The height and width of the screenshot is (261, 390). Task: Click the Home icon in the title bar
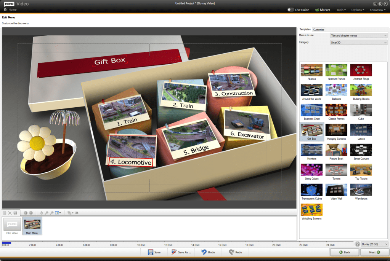[x=6, y=10]
